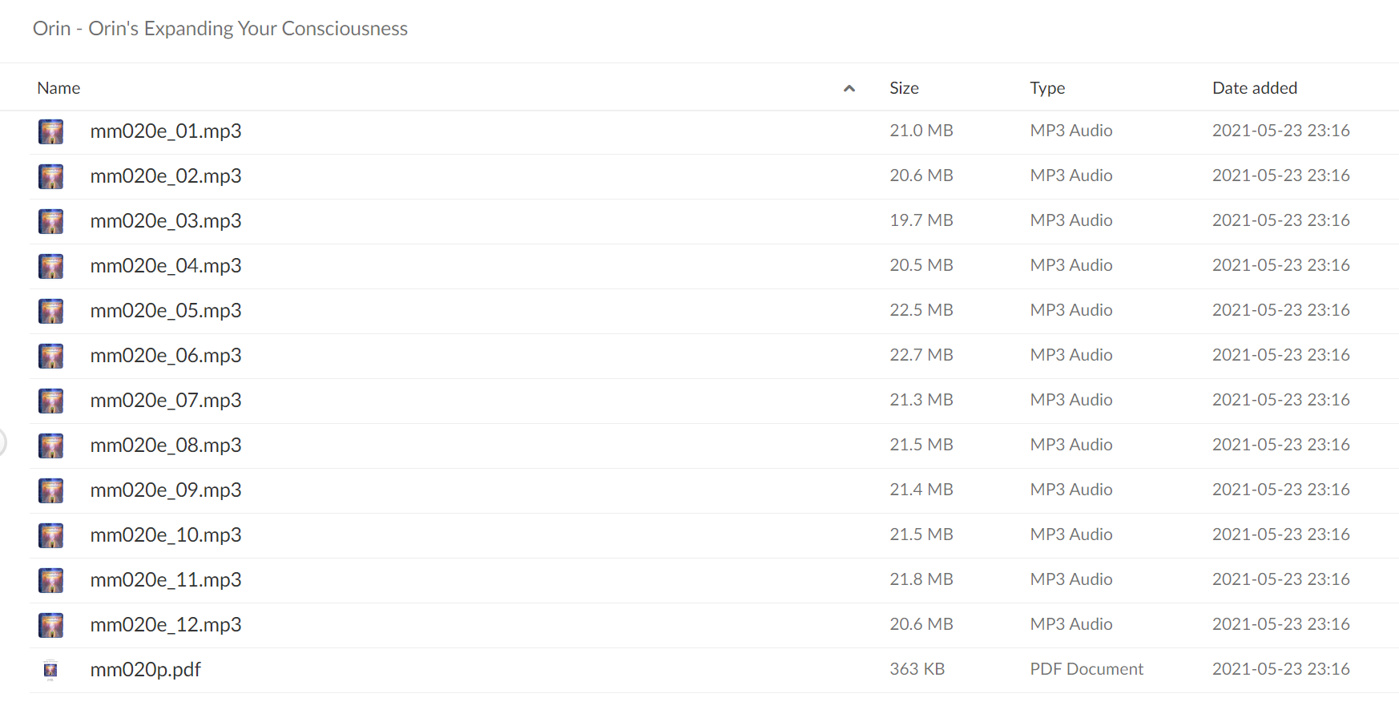Sort by the Date added column
Image resolution: width=1399 pixels, height=726 pixels.
(1255, 88)
